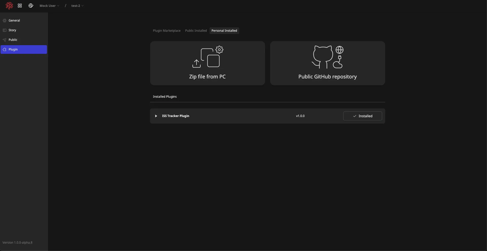This screenshot has width=487, height=251.
Task: Select Public in the sidebar
Action: coord(24,40)
